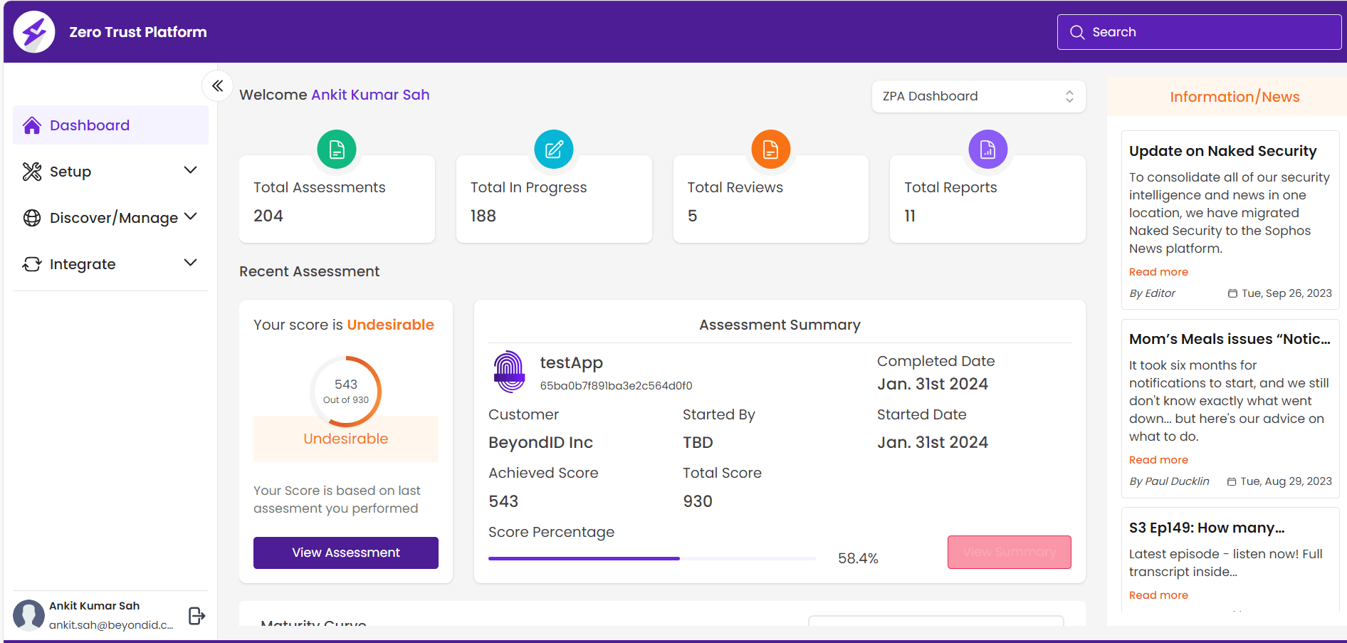Expand the Integrate menu chevron

coord(190,263)
